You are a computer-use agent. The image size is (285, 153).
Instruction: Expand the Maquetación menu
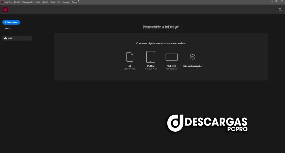(27, 2)
